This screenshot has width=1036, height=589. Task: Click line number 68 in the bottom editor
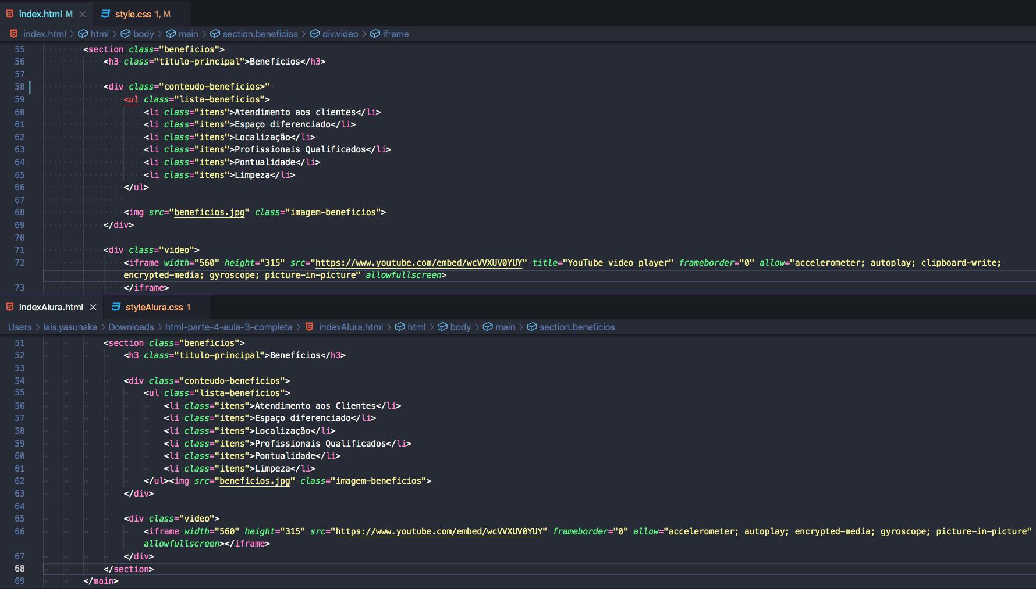20,569
